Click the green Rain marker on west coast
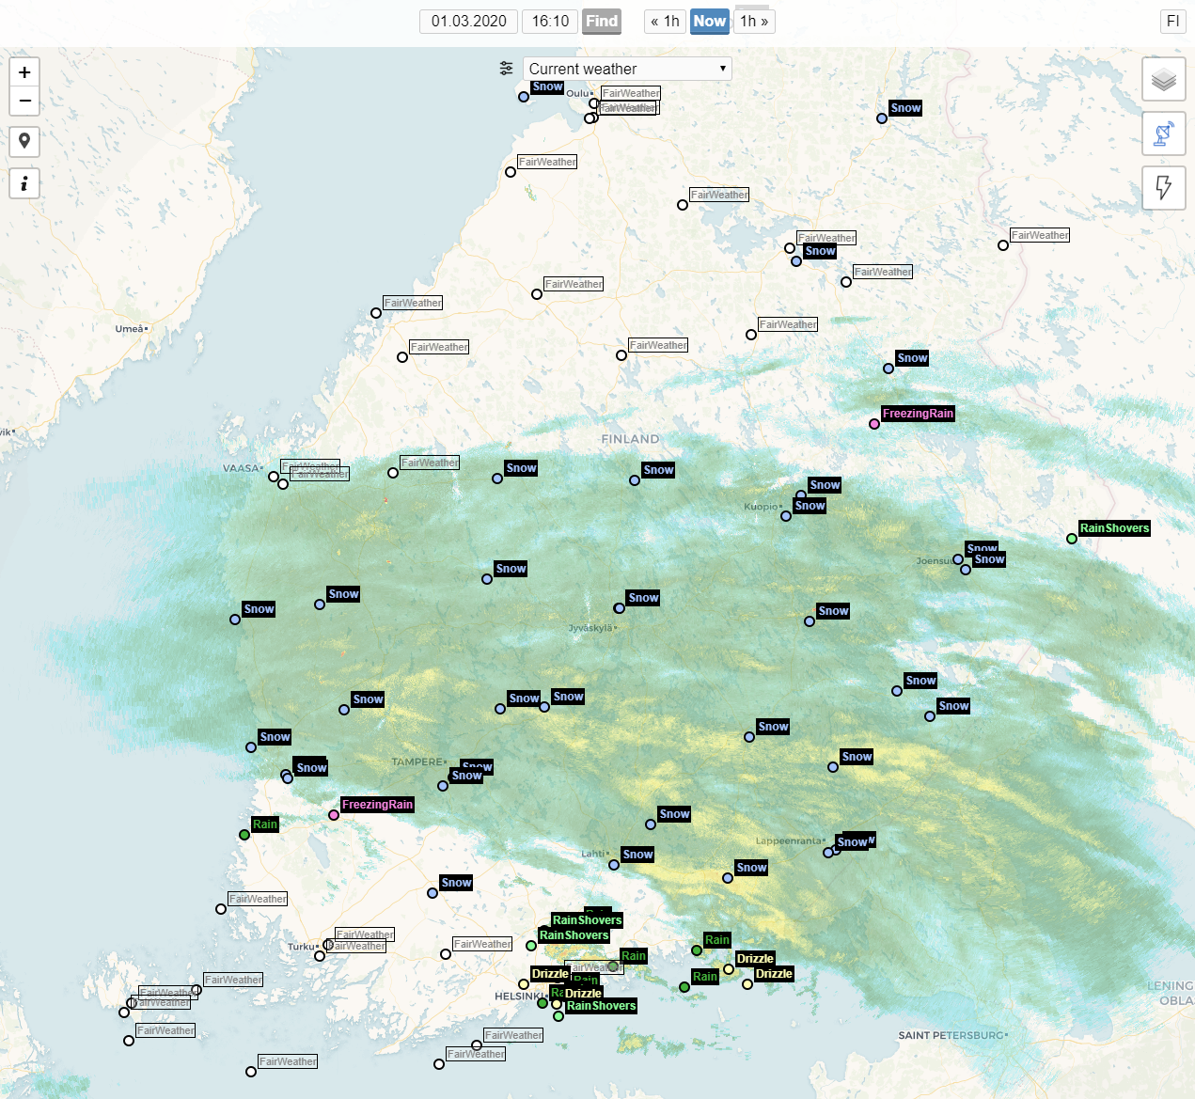The image size is (1195, 1099). pos(244,835)
